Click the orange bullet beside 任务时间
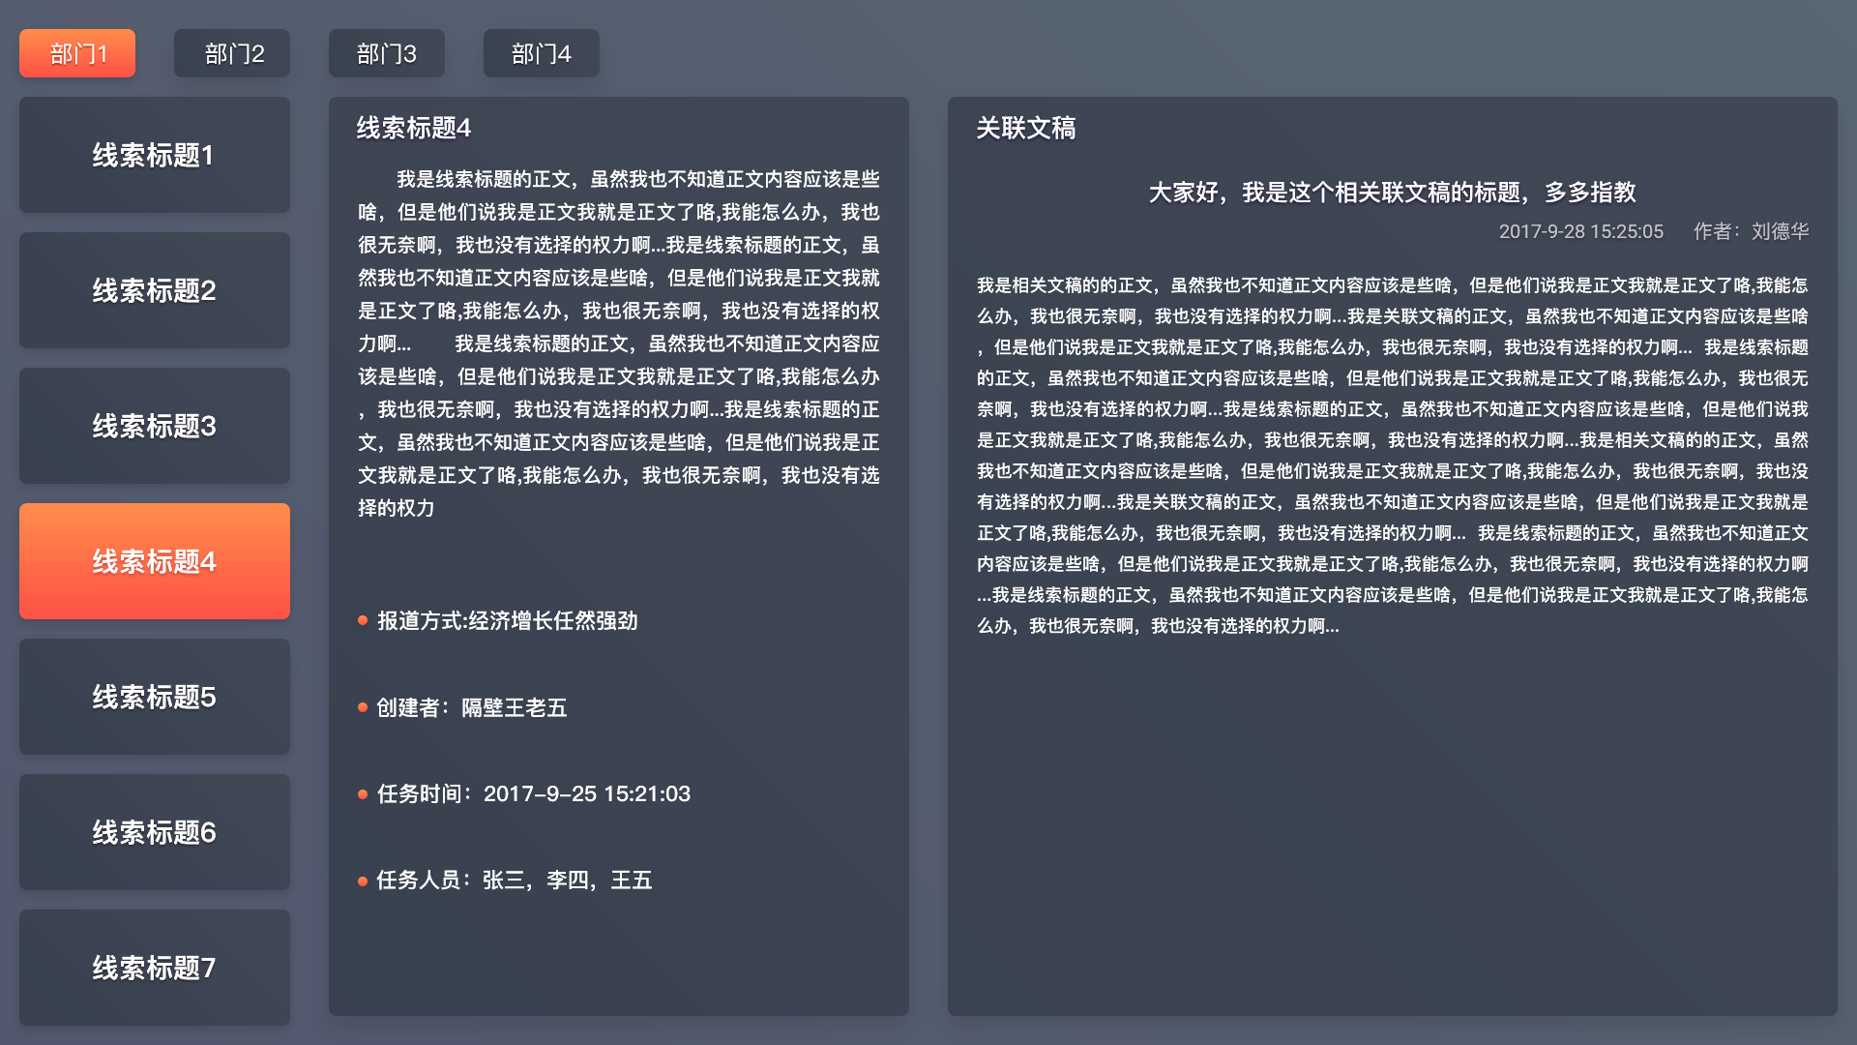 (x=363, y=794)
